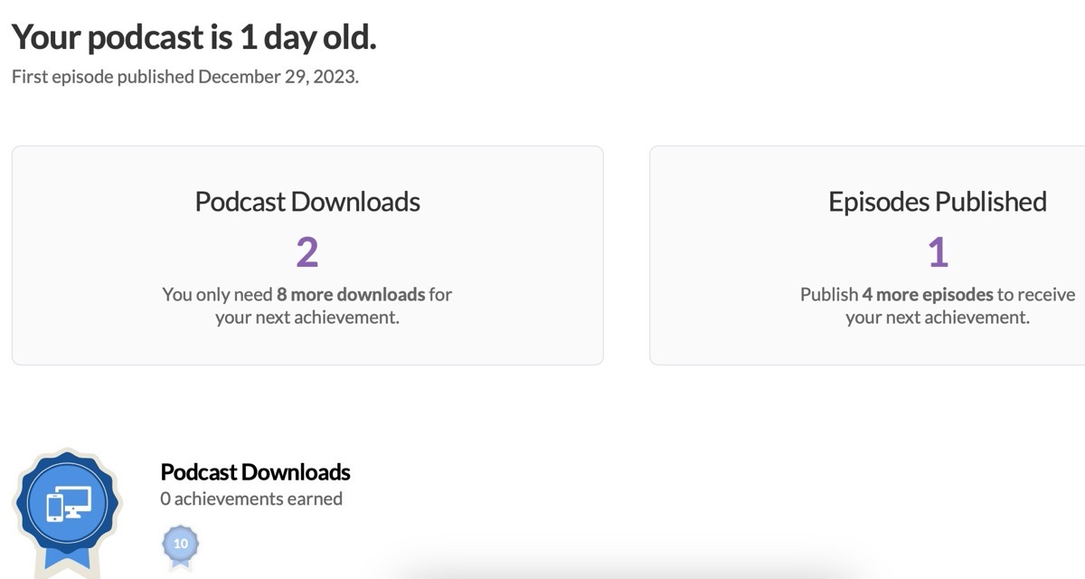Click the purple download count number 2
Viewport: 1085px width, 579px height.
307,252
